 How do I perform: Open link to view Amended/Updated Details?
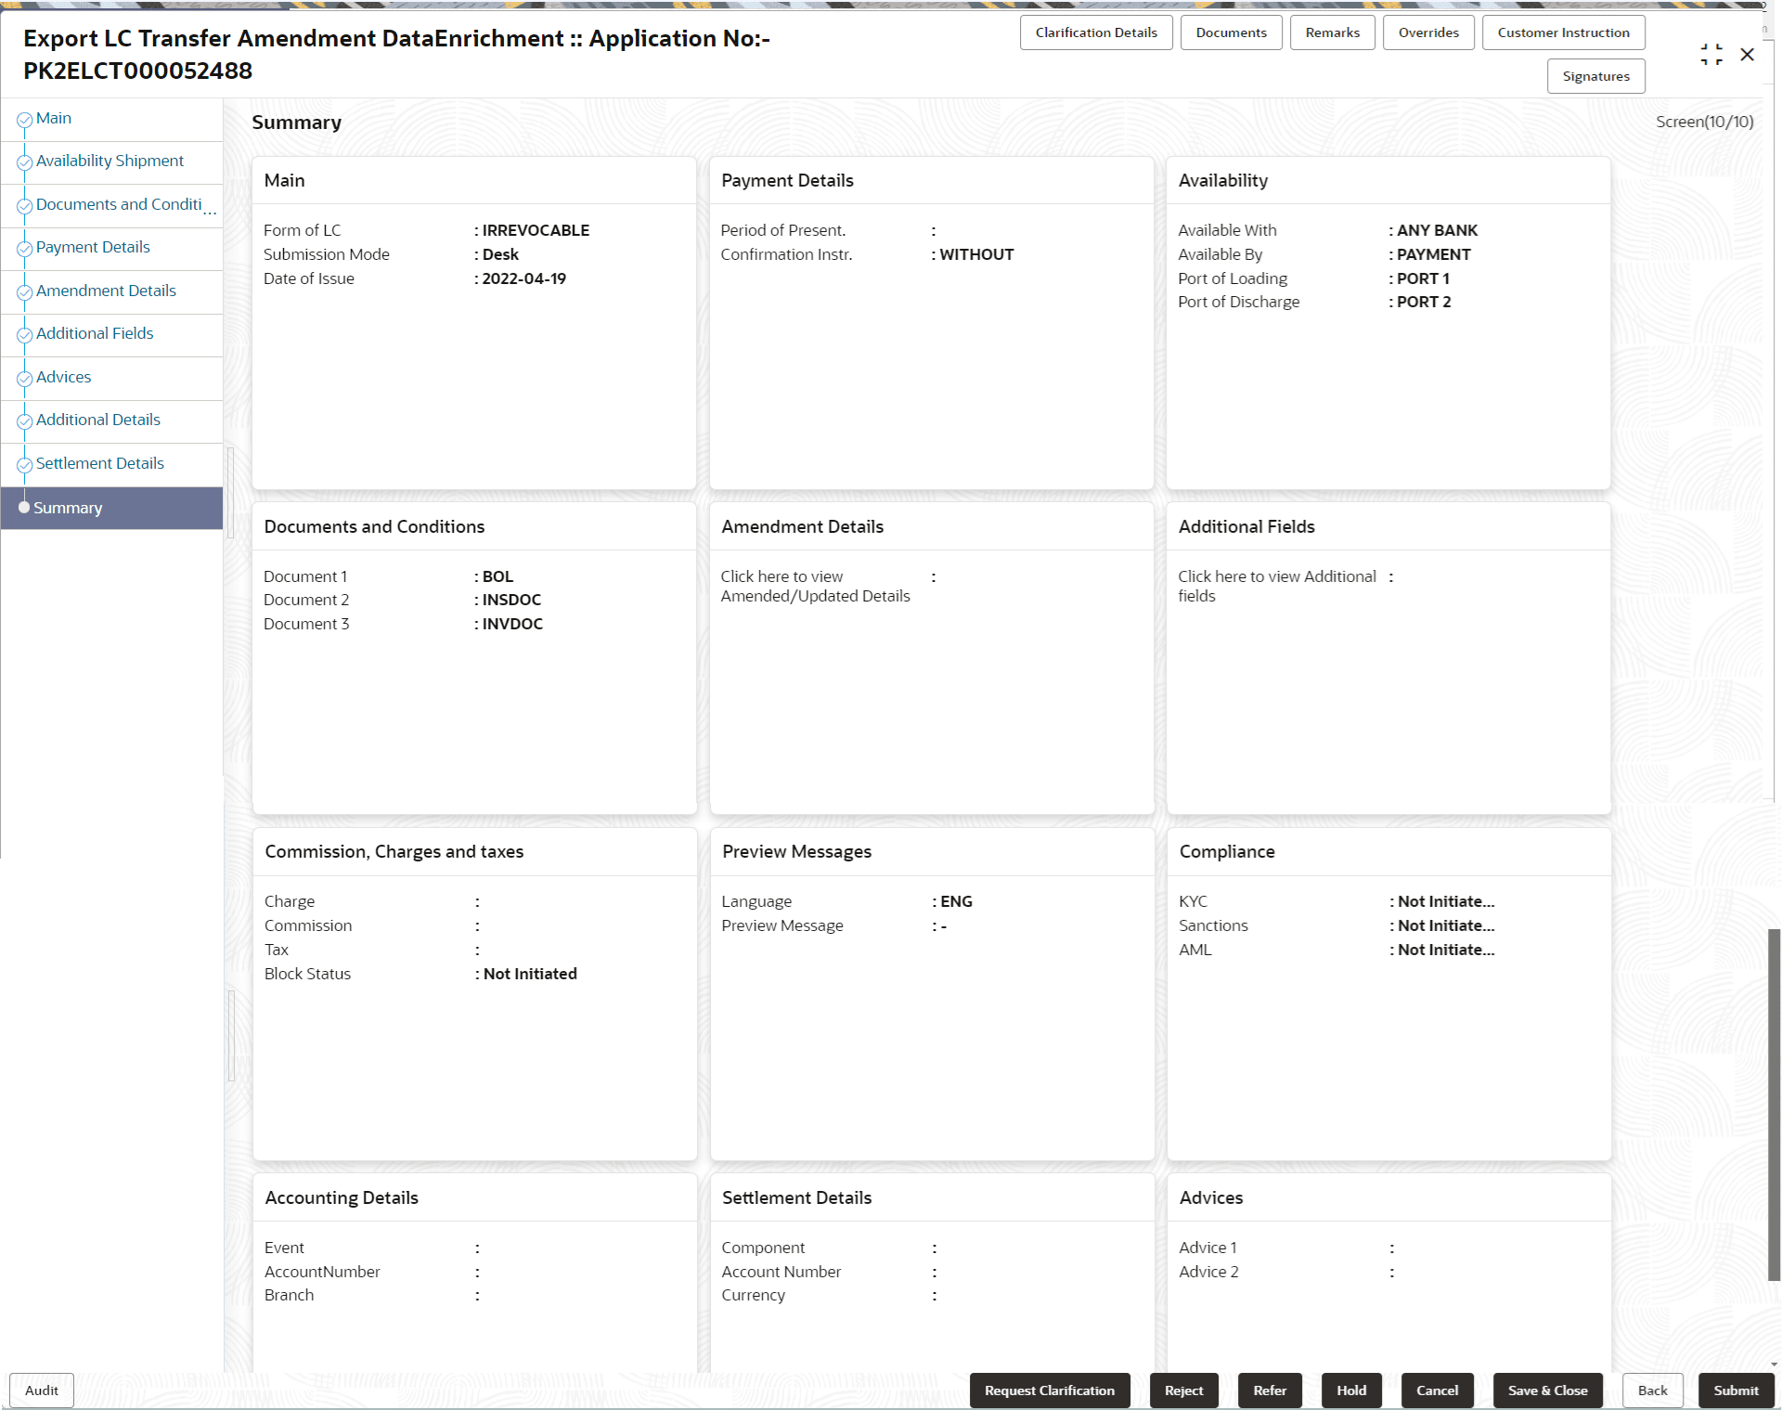pyautogui.click(x=815, y=586)
